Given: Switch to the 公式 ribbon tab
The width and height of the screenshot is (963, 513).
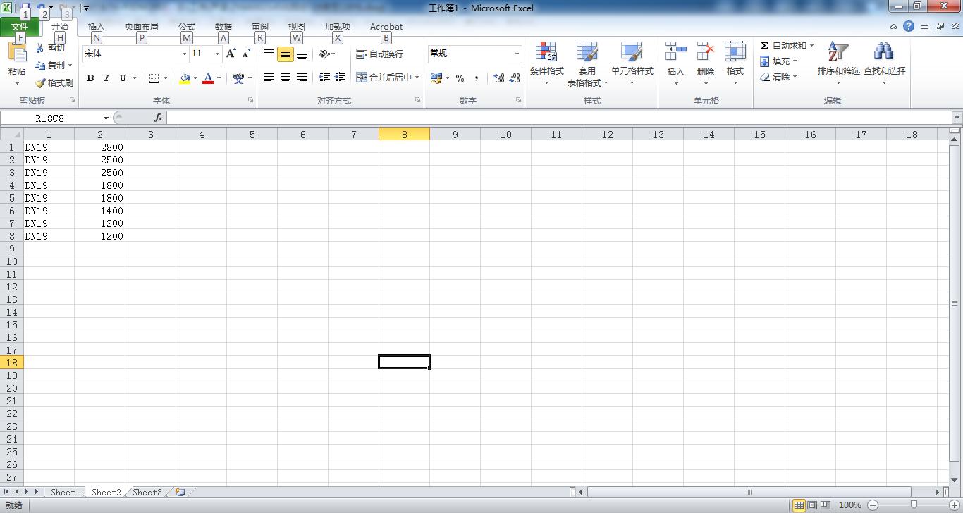Looking at the screenshot, I should point(187,27).
